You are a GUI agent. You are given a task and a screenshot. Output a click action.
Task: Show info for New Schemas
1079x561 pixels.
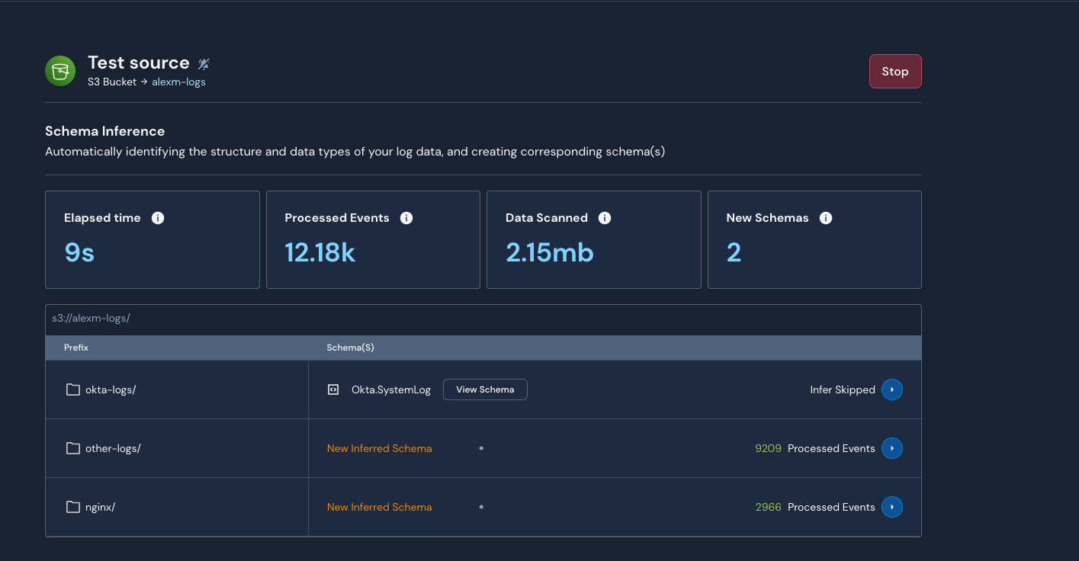pos(825,218)
